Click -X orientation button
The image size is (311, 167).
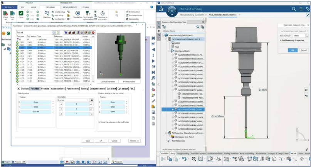tap(61, 104)
